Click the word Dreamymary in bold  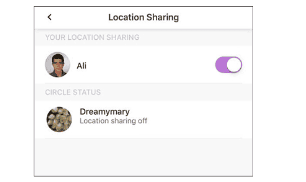(x=105, y=112)
